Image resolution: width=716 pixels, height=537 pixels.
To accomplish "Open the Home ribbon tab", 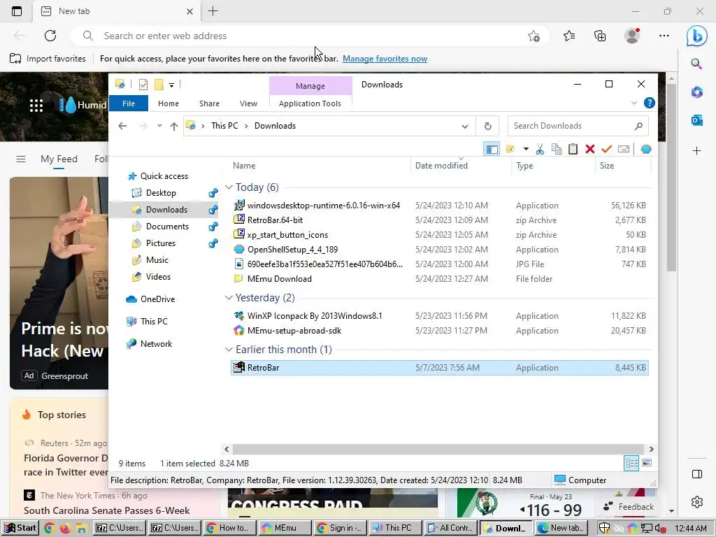I will [x=169, y=103].
